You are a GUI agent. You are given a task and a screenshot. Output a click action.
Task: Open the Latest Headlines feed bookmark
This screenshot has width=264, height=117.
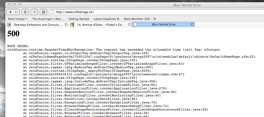click(106, 19)
